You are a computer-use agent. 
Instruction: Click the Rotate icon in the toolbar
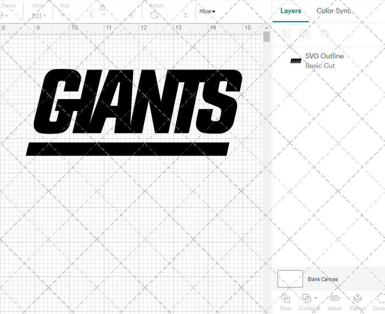click(154, 15)
